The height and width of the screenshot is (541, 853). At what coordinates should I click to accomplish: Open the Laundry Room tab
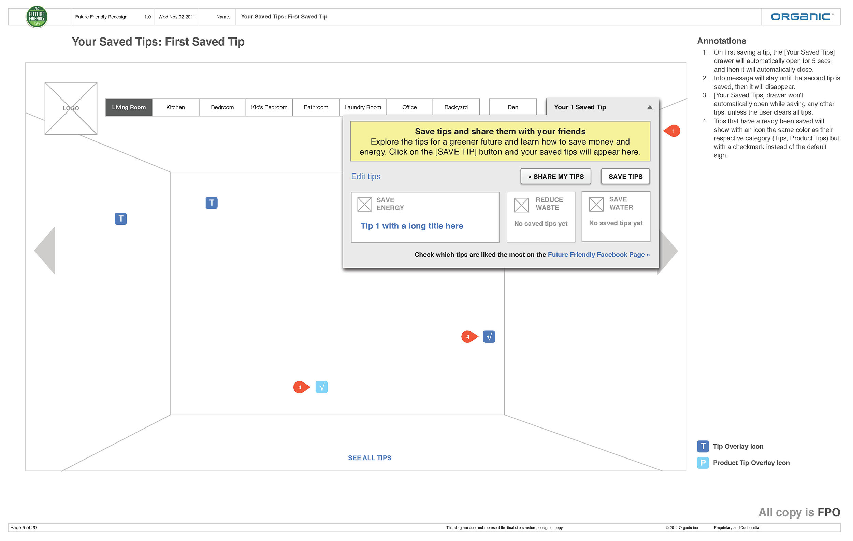point(363,107)
